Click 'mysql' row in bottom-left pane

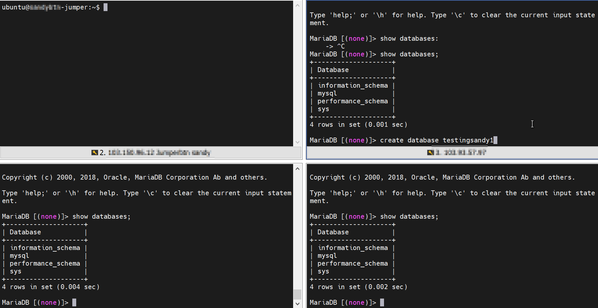19,256
